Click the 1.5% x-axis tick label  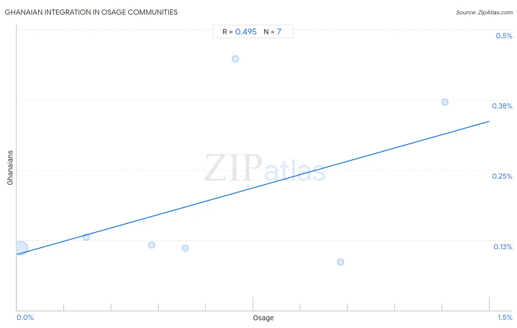coord(505,317)
